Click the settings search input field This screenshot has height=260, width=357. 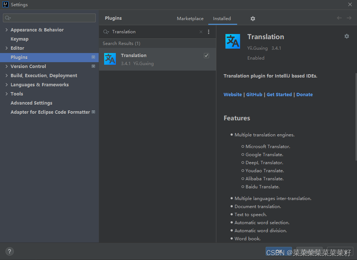(x=49, y=18)
